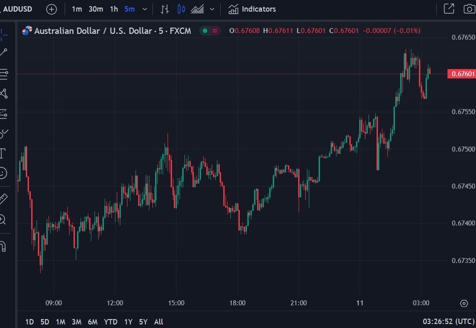Expand the chart type dropdown arrow

click(212, 9)
